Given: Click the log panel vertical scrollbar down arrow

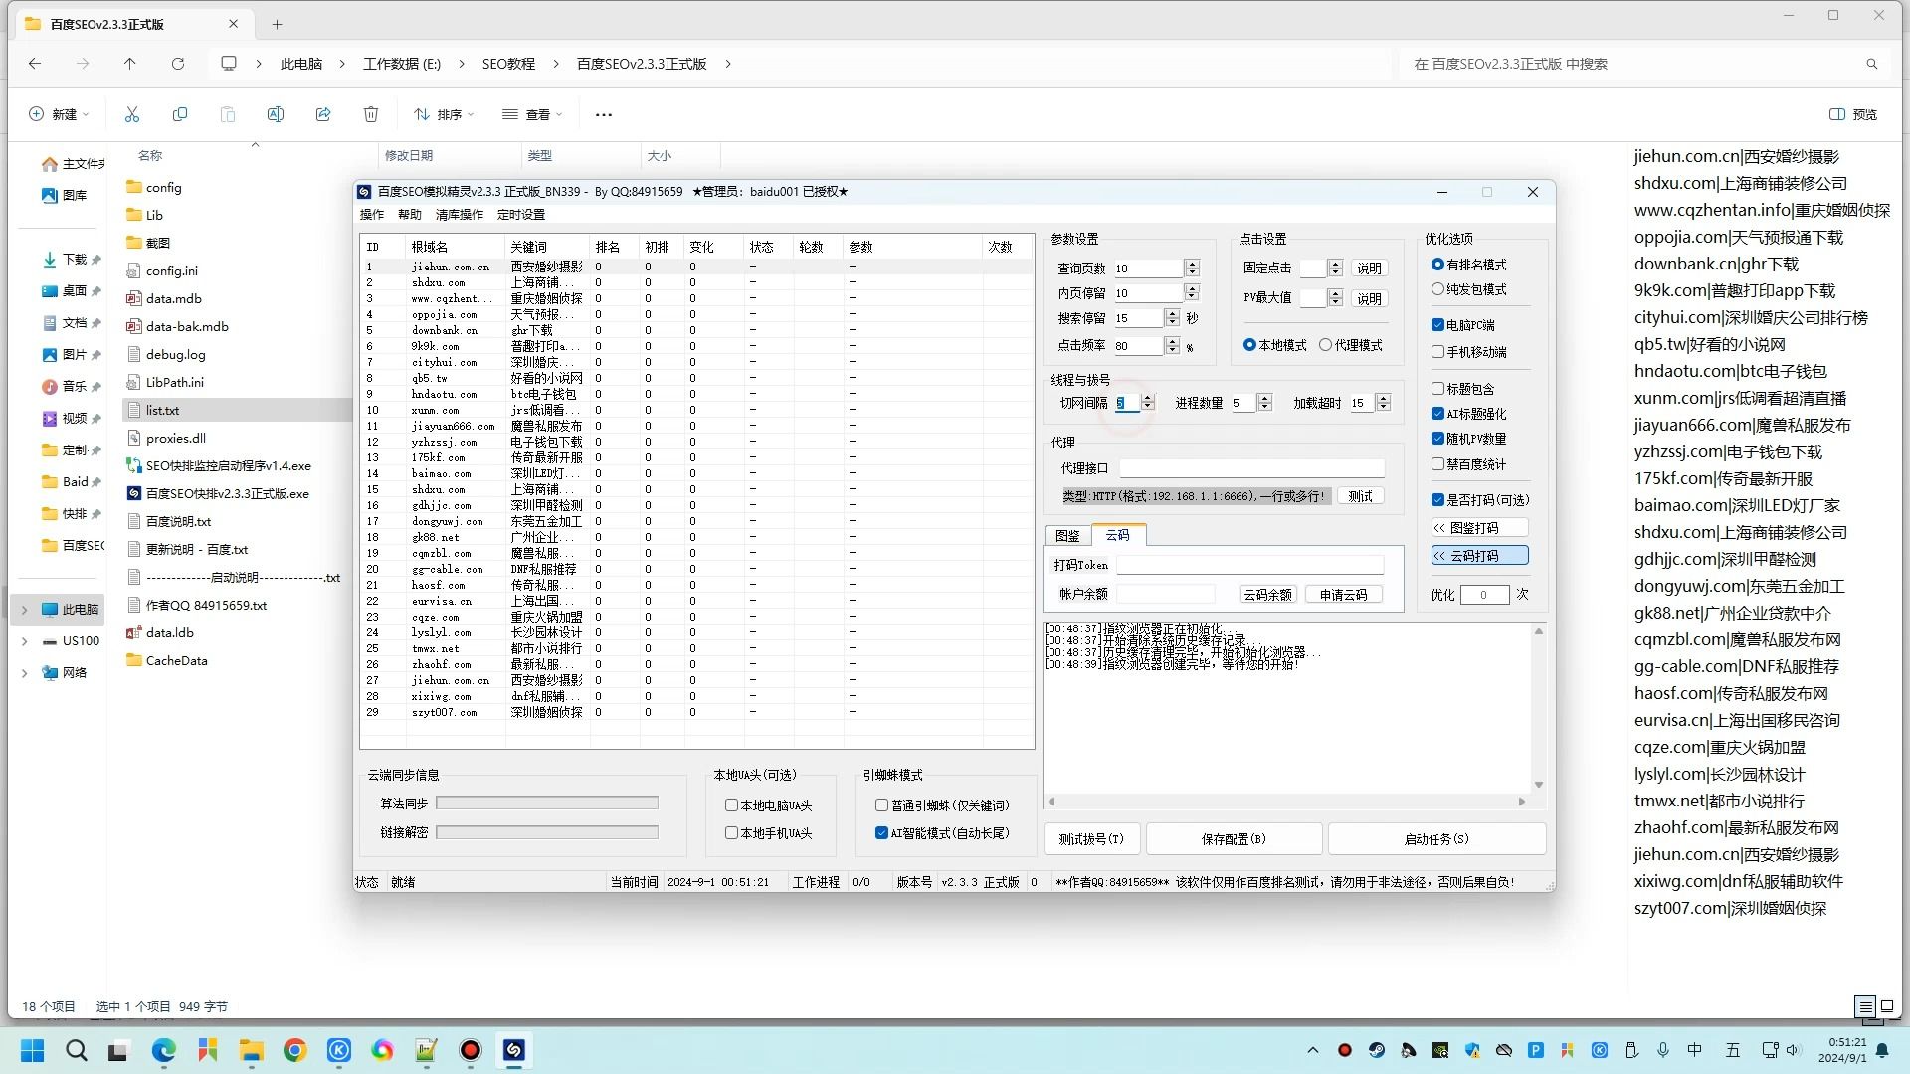Looking at the screenshot, I should pos(1539,785).
